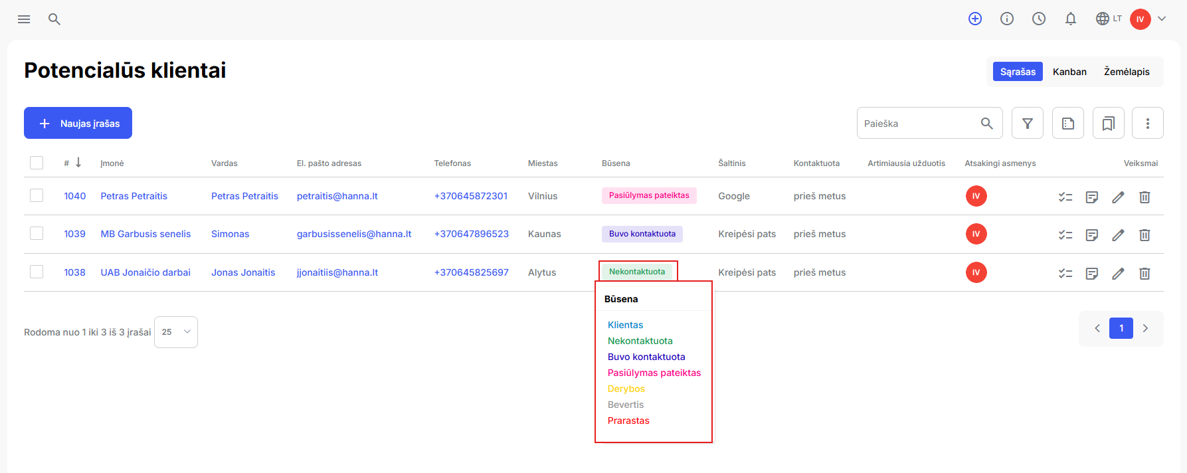1187x473 pixels.
Task: Click responsible person avatar in row 1039
Action: (x=976, y=234)
